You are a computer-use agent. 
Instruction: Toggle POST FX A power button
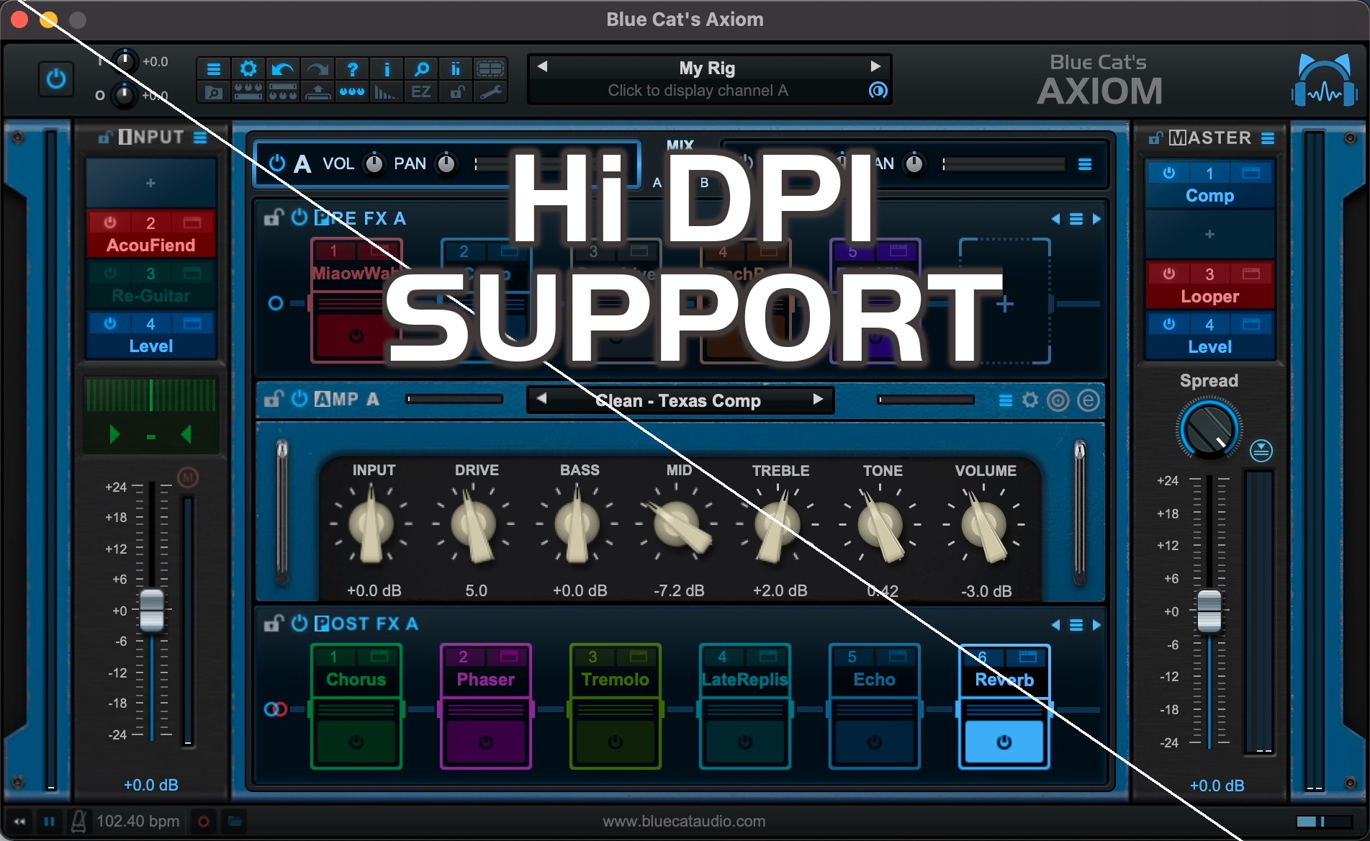[x=299, y=623]
